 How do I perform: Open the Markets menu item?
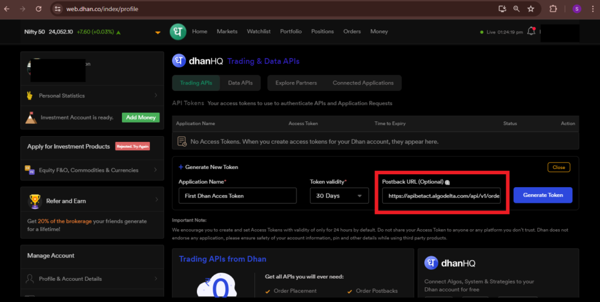(x=227, y=32)
